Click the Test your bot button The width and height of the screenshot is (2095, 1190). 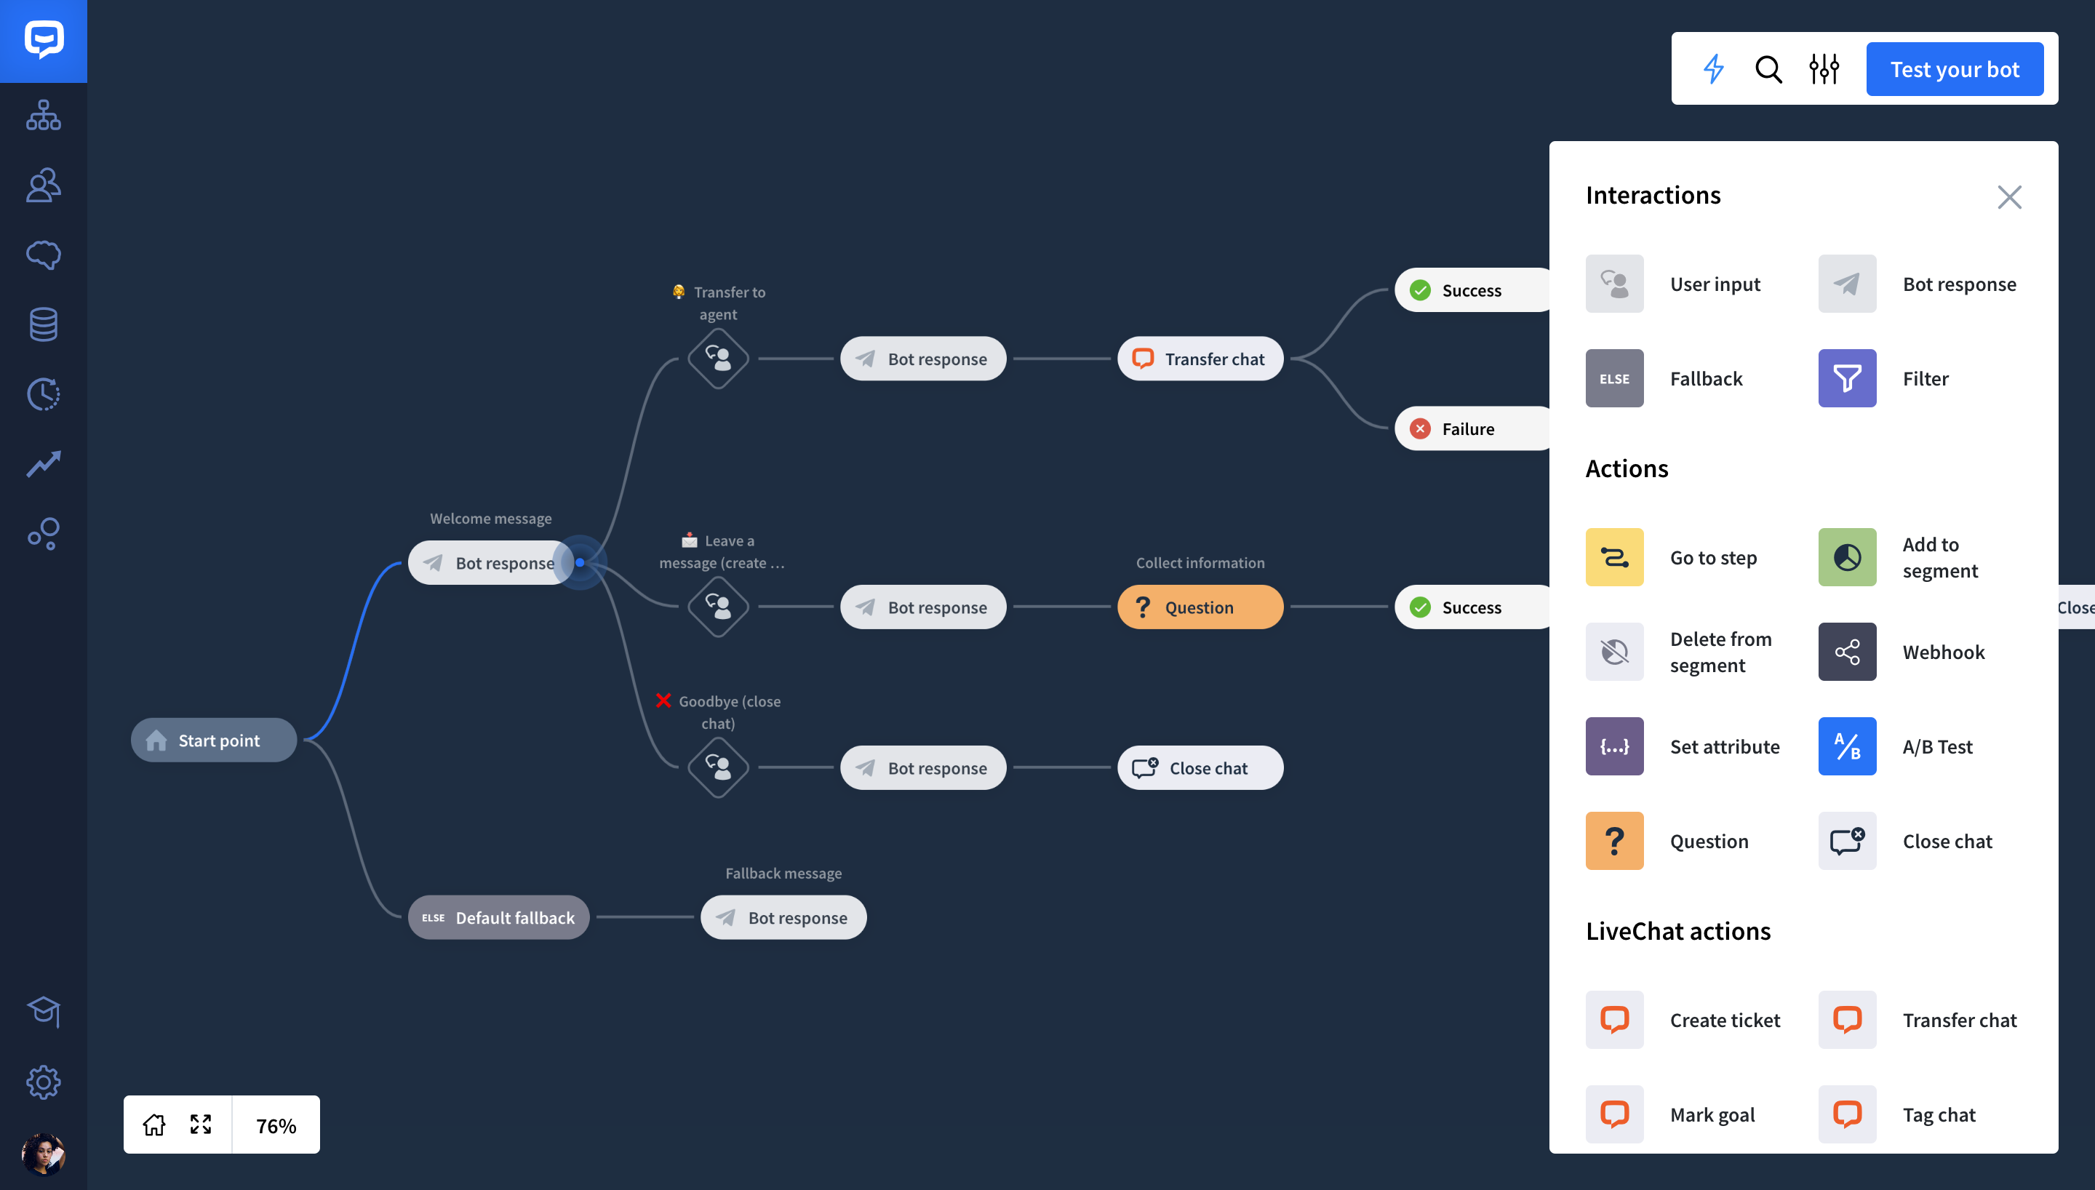pyautogui.click(x=1954, y=68)
